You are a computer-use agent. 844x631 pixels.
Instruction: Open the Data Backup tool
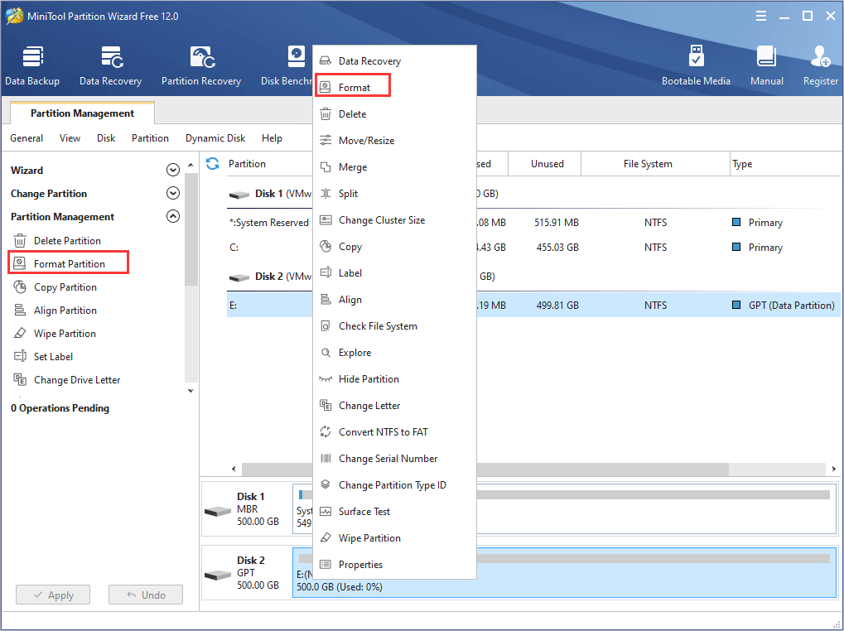pyautogui.click(x=32, y=65)
